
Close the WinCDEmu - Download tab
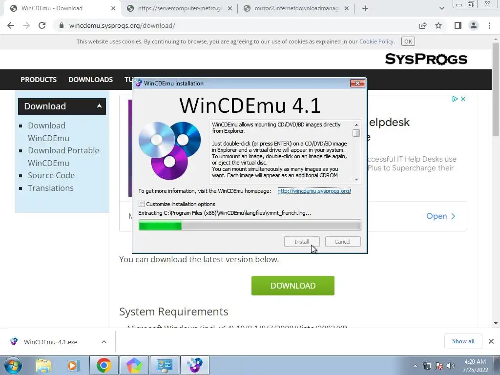click(113, 9)
